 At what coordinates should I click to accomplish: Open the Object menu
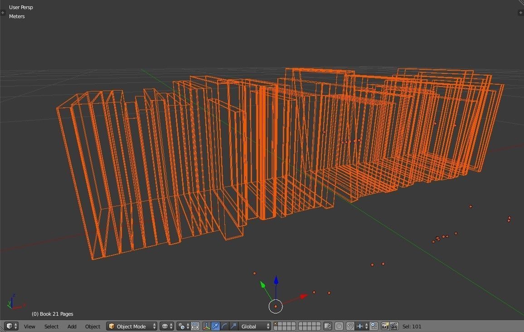pyautogui.click(x=92, y=326)
